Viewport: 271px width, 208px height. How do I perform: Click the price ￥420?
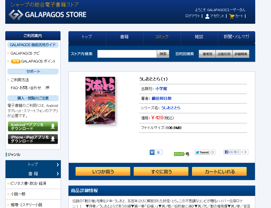pos(157,118)
